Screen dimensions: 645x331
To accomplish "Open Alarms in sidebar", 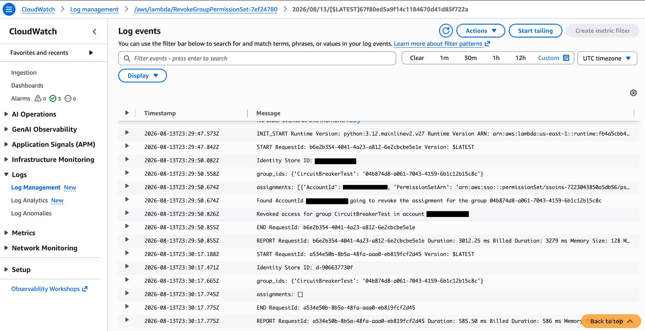I will tap(21, 98).
